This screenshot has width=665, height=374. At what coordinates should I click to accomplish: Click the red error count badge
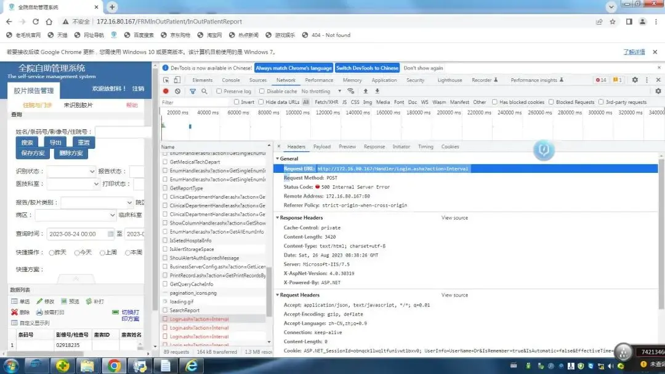pos(601,79)
